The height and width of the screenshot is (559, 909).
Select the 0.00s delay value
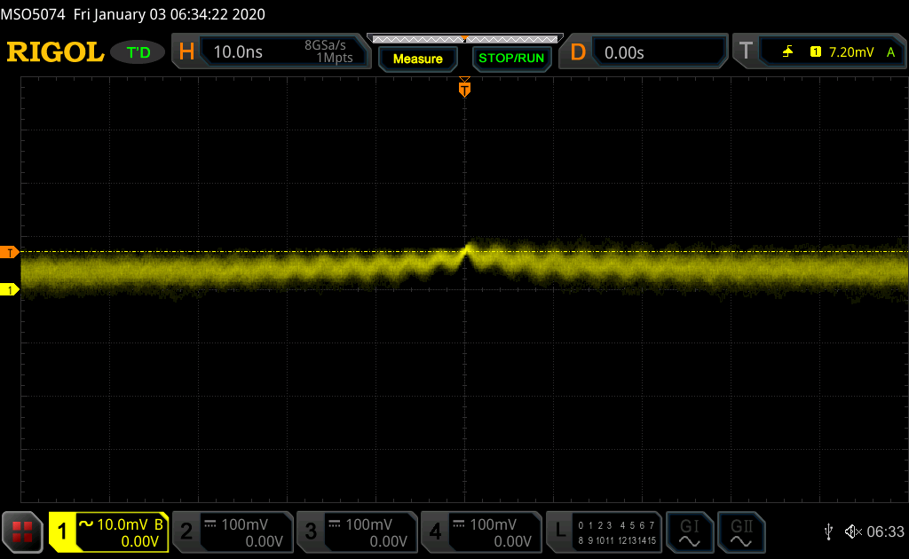tap(624, 52)
